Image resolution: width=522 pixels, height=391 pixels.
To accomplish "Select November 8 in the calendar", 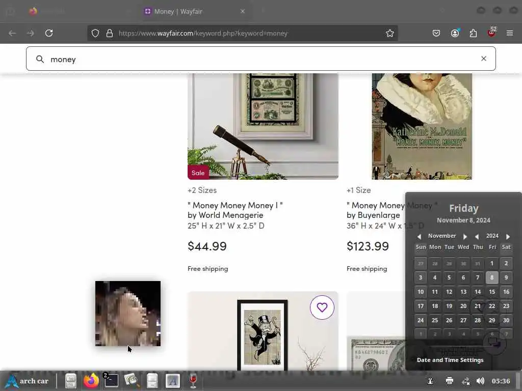I will tap(492, 277).
